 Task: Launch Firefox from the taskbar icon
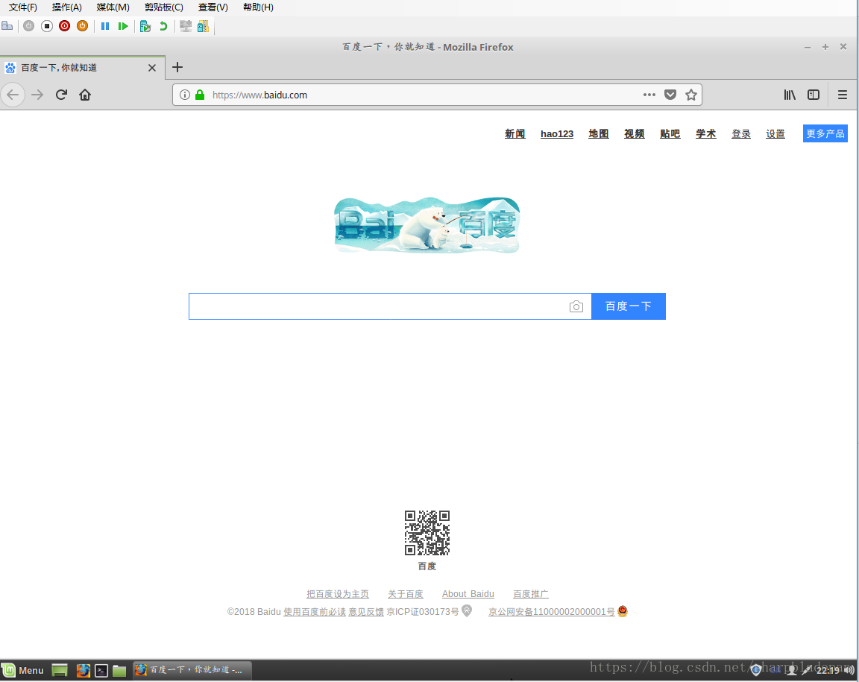(84, 671)
